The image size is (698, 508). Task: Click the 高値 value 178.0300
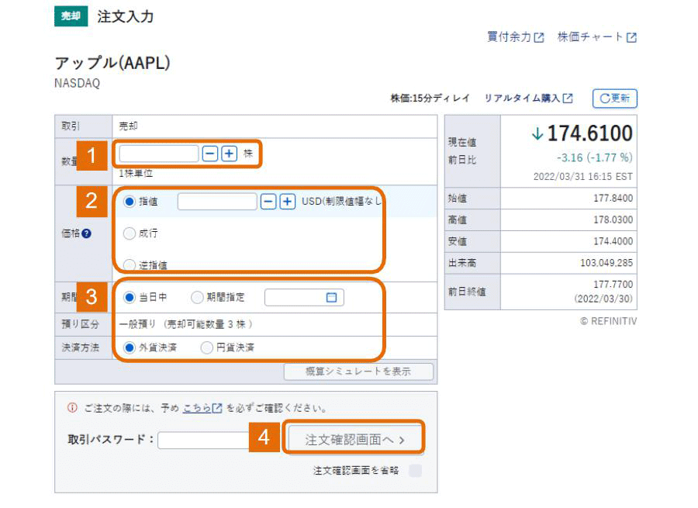coord(613,220)
